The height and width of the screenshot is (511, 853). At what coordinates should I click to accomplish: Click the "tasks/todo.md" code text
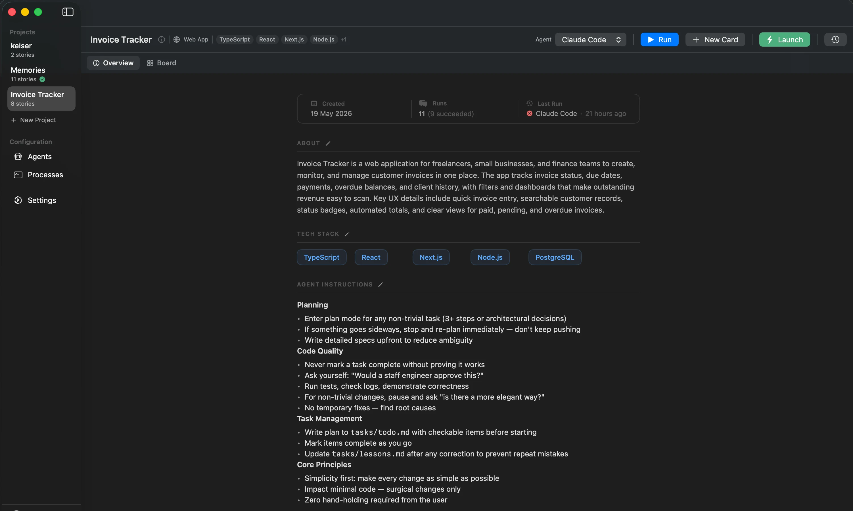pos(380,433)
